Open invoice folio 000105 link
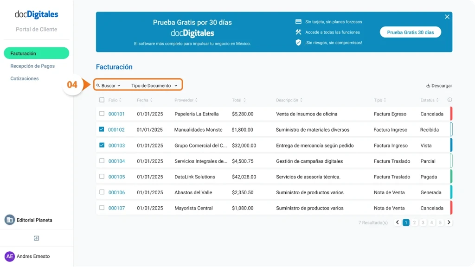This screenshot has height=267, width=475. [116, 177]
